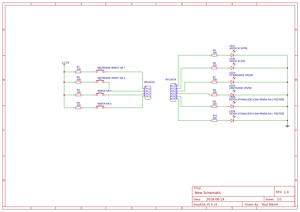Viewport: 300px width, 212px height.
Task: Select resistor R2 symbol
Action: click(78, 82)
